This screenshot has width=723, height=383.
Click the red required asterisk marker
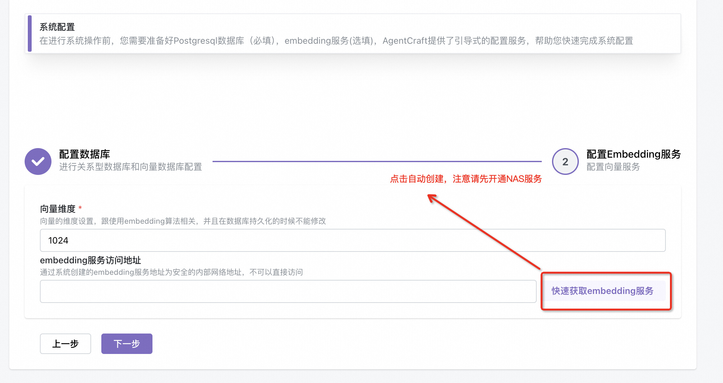[80, 208]
